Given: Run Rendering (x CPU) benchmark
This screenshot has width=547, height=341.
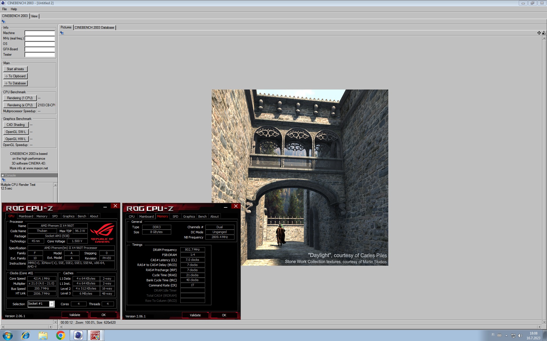Looking at the screenshot, I should [x=20, y=105].
